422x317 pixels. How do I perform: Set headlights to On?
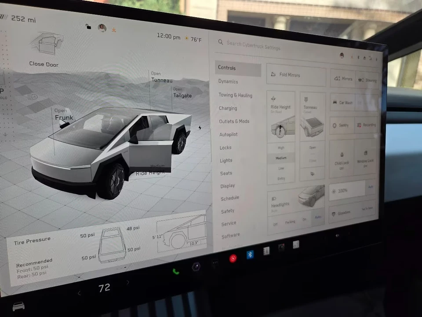(x=304, y=219)
